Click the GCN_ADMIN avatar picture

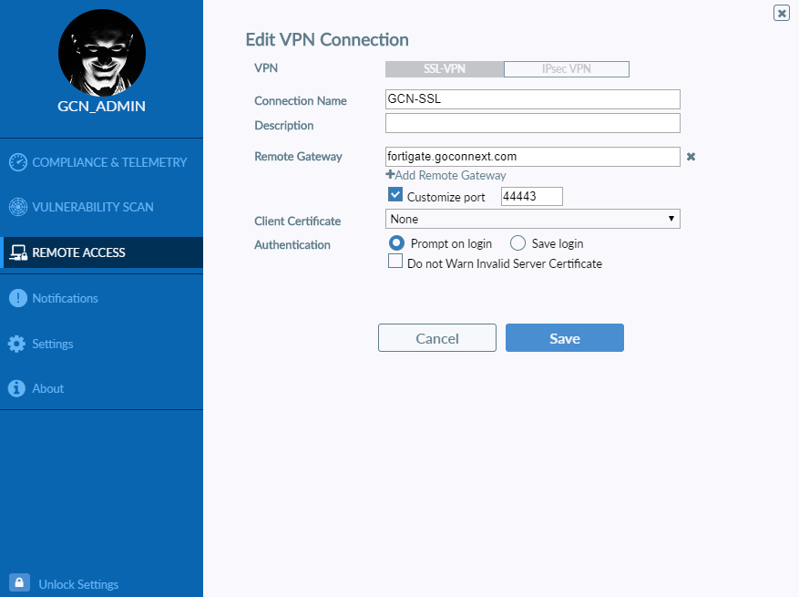[x=102, y=53]
